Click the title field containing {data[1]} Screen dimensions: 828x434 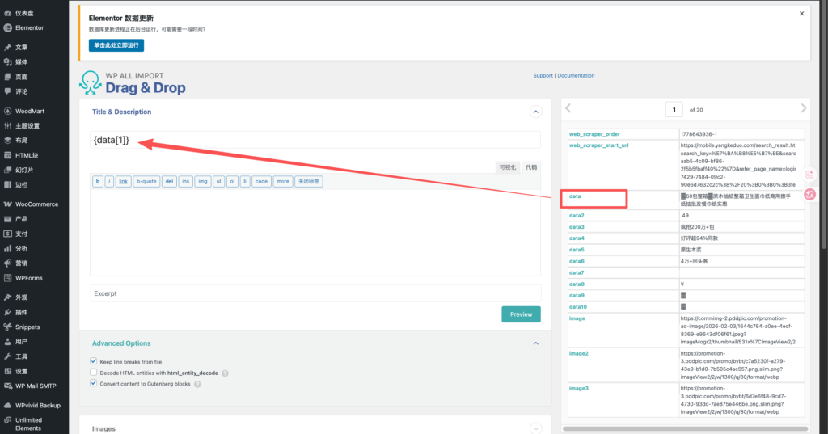(315, 140)
